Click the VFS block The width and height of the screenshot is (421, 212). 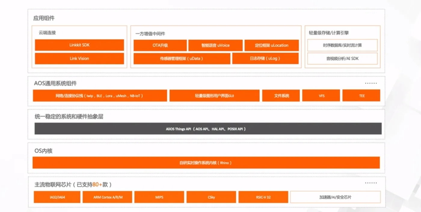coord(321,96)
